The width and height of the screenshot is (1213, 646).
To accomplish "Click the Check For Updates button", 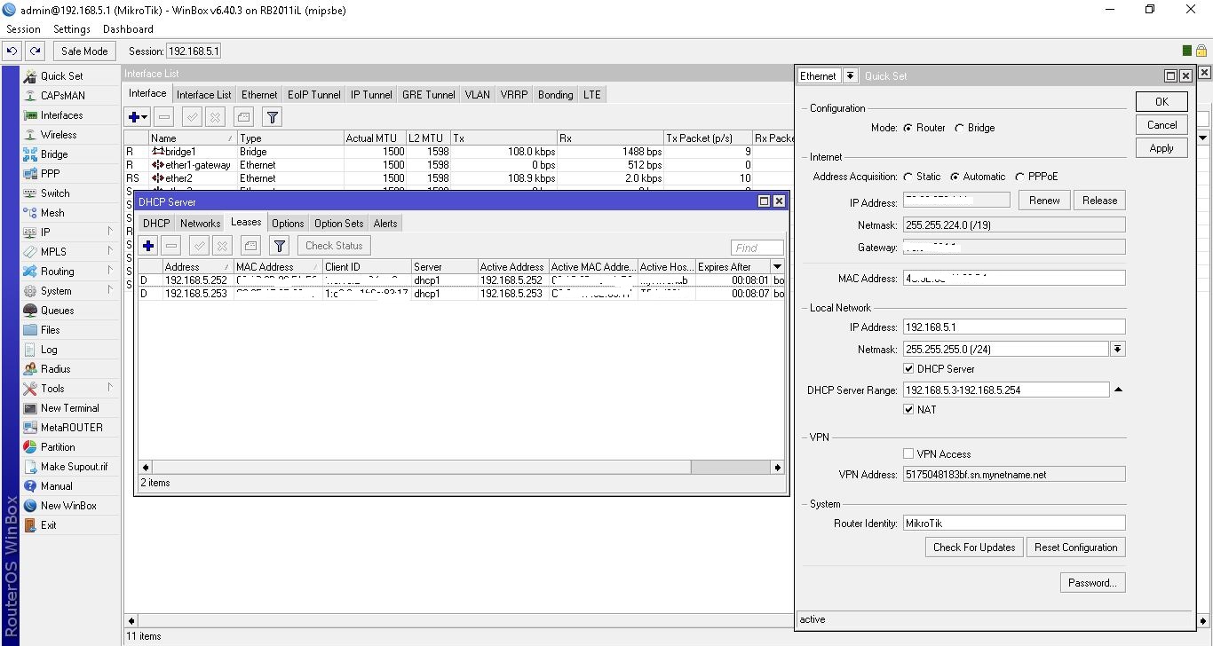I will pos(973,548).
